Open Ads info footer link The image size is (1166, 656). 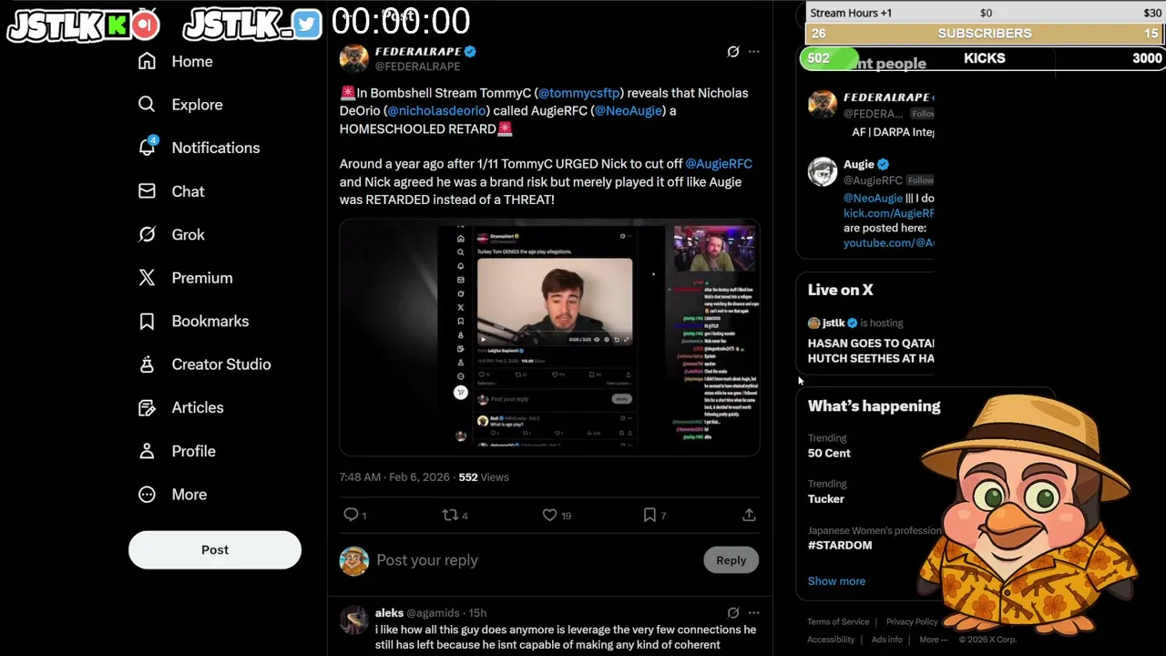coord(886,640)
